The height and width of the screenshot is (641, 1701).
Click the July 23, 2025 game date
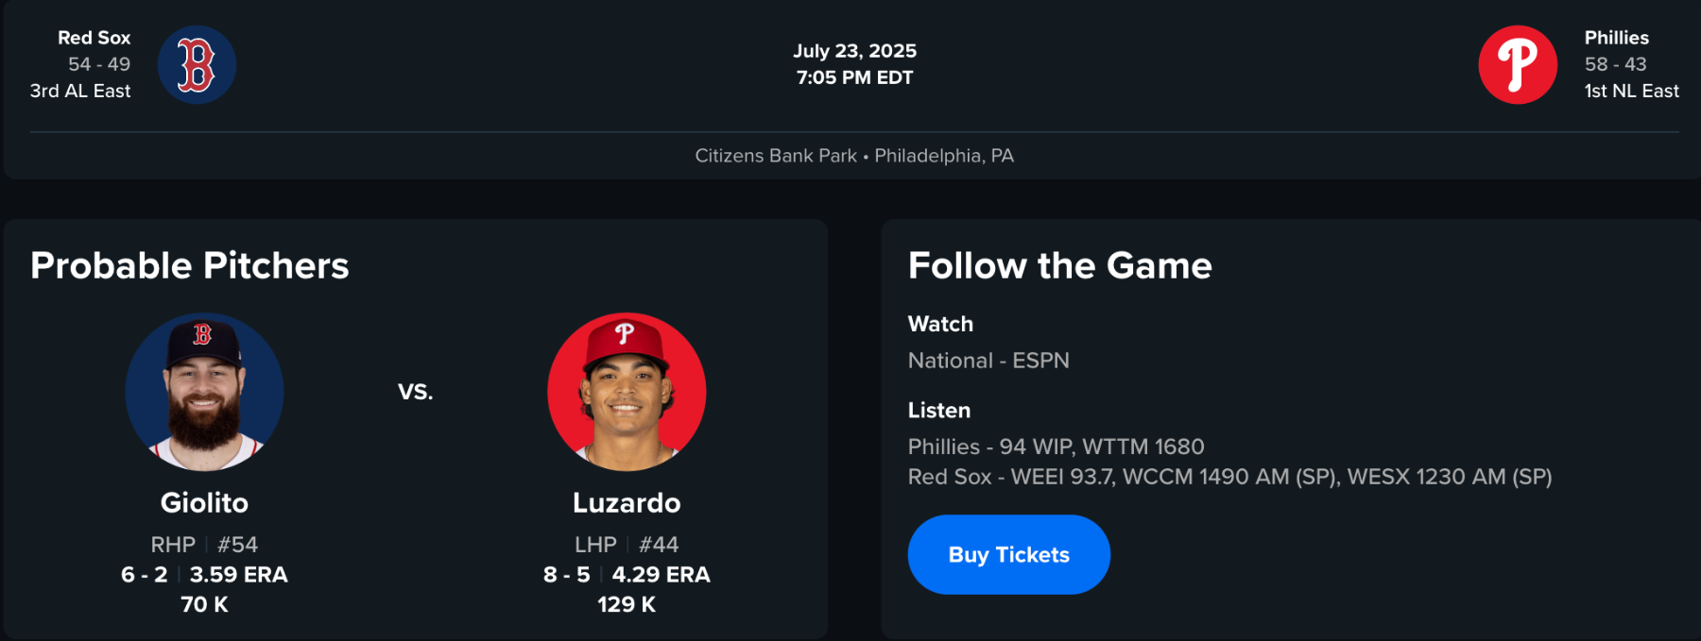pos(854,51)
